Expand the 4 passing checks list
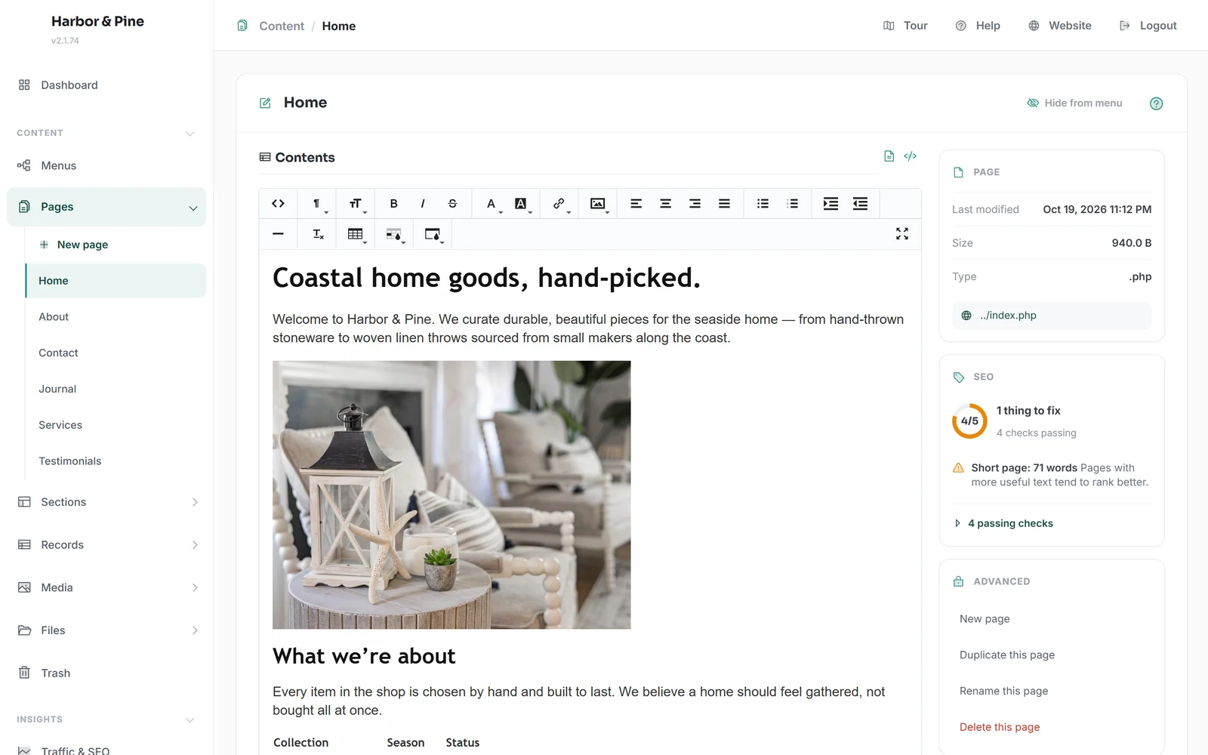The width and height of the screenshot is (1208, 755). [1003, 523]
